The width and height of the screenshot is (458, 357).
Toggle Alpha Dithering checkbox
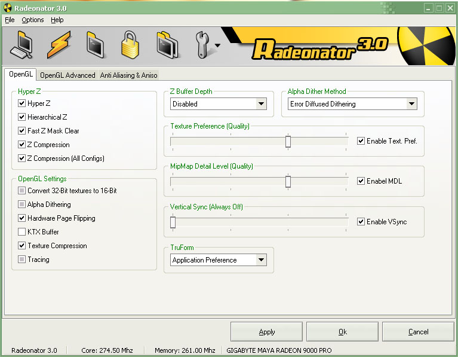[21, 205]
